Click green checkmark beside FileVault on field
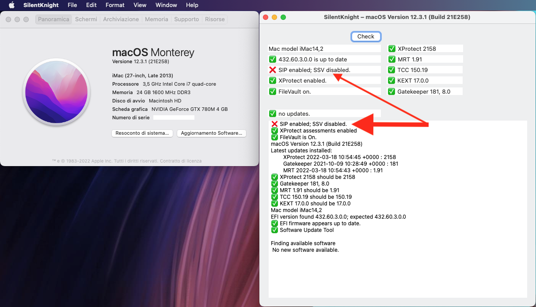The height and width of the screenshot is (307, 536). (x=273, y=91)
